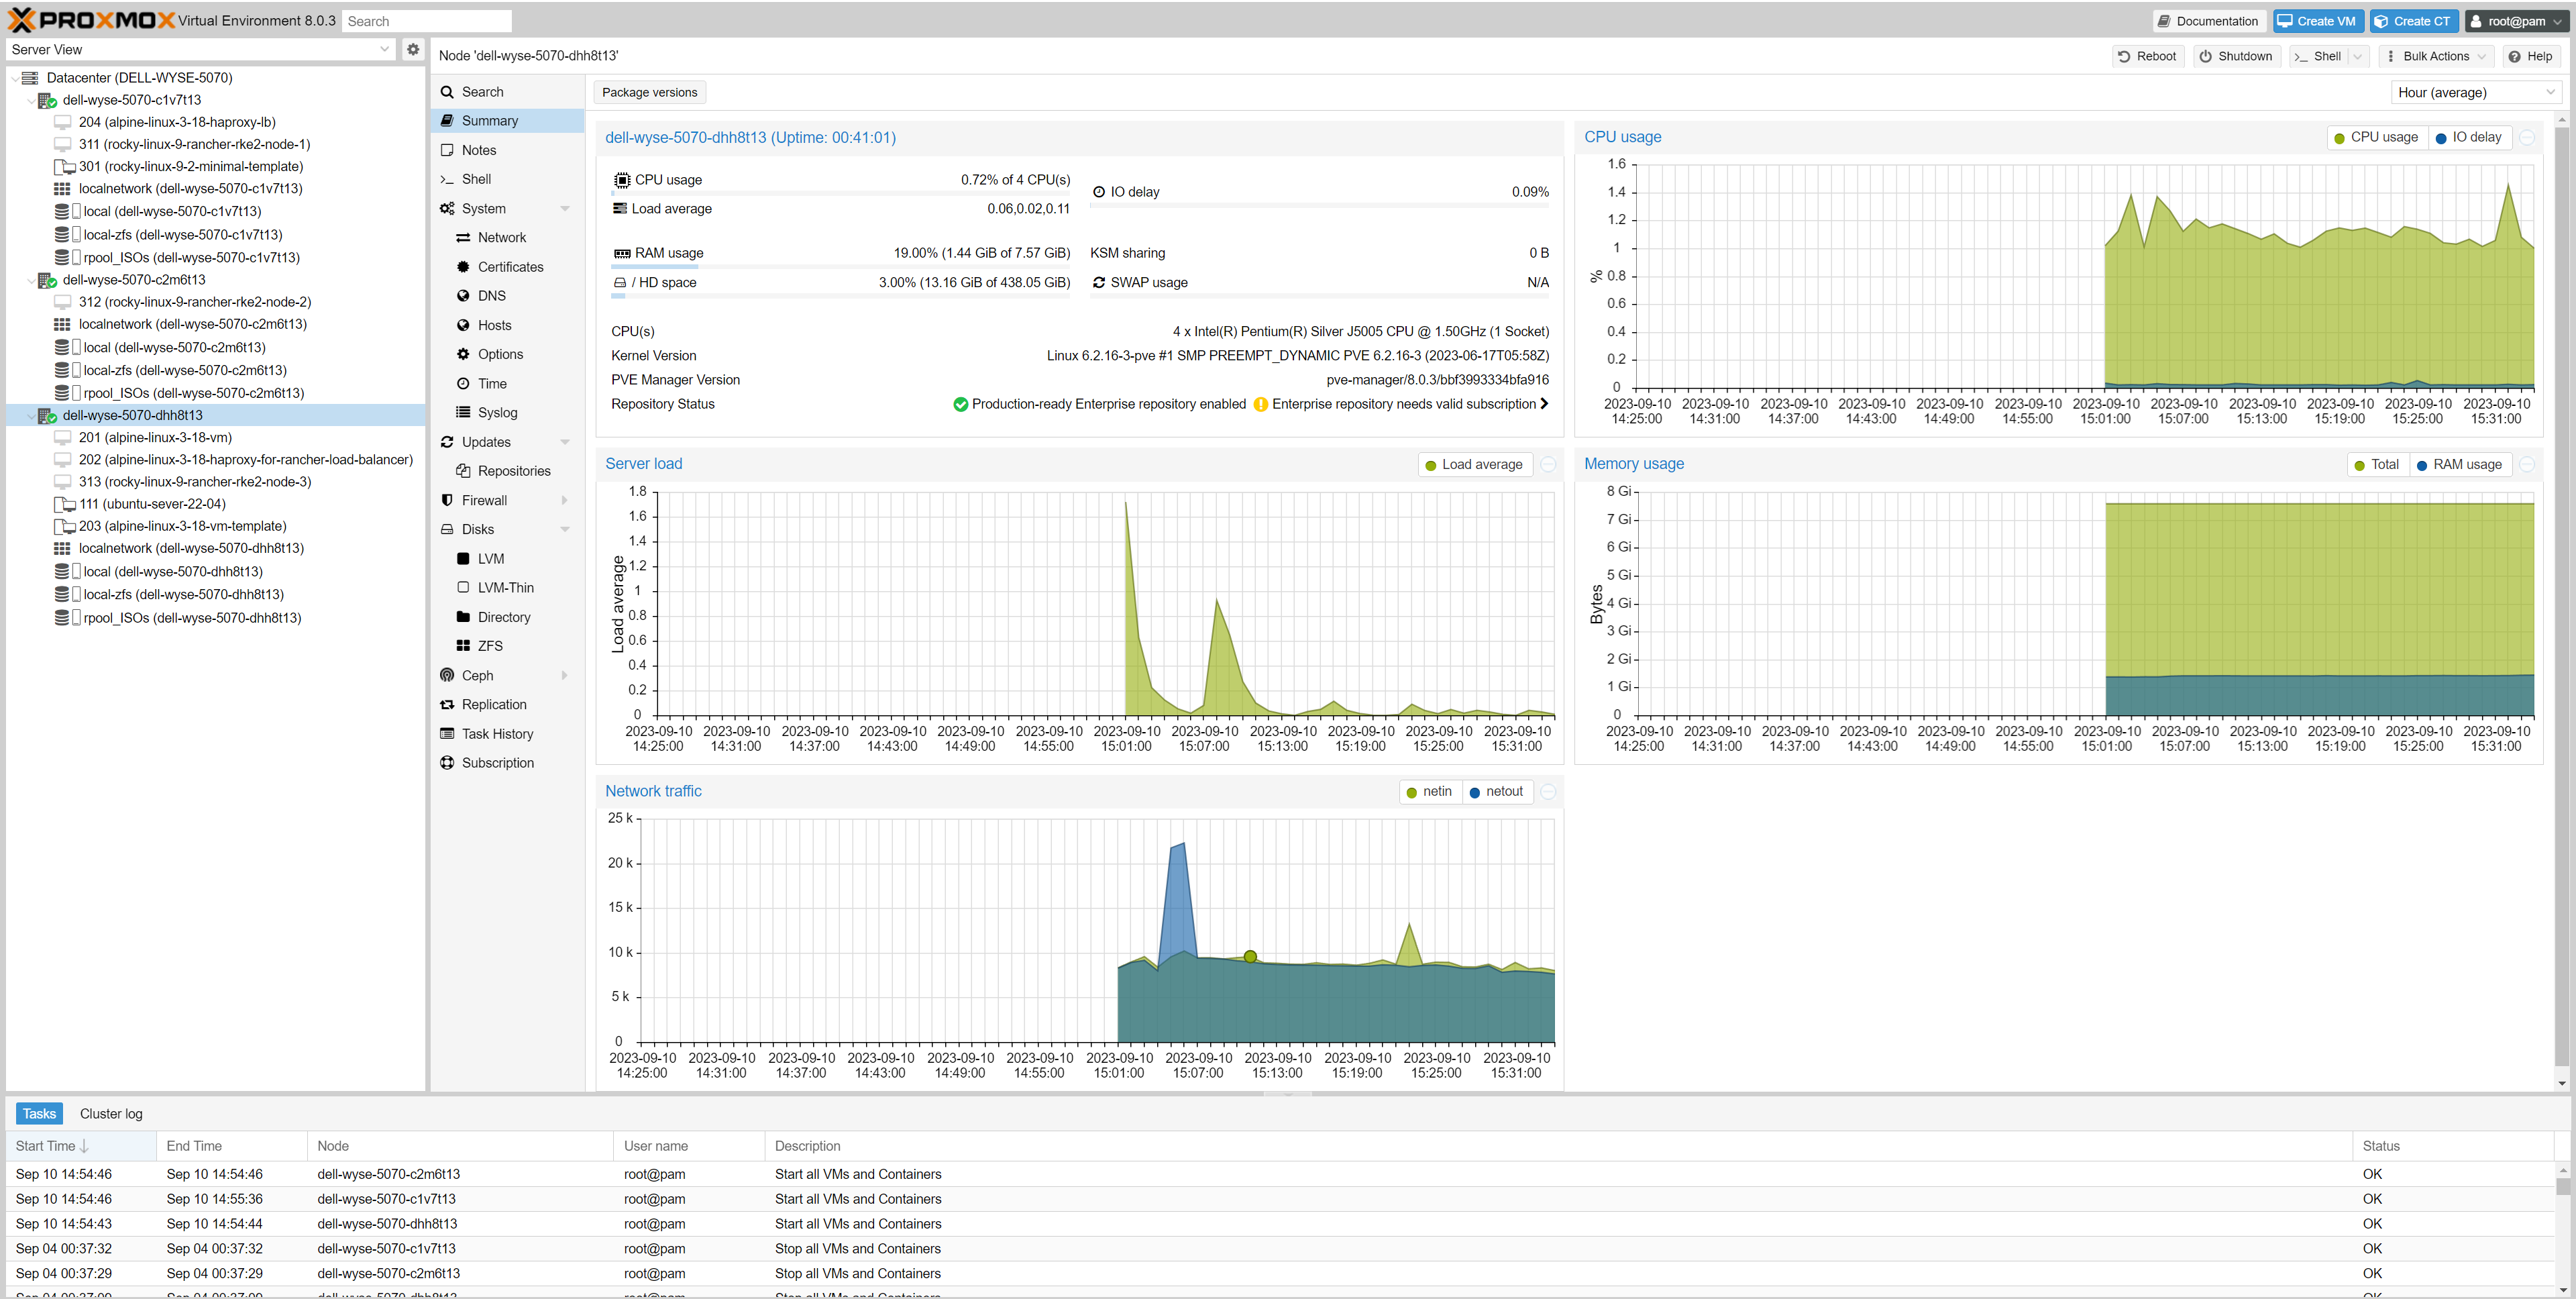This screenshot has height=1299, width=2576.
Task: Select the ZFS disks entry
Action: click(x=490, y=646)
